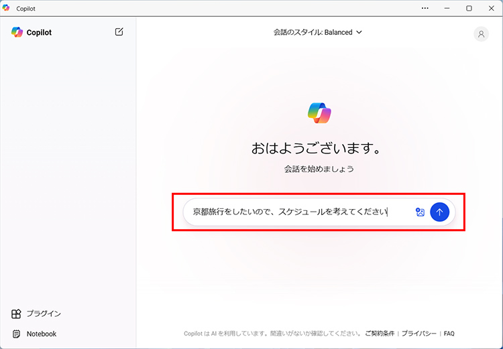
Task: Click the 会話を始めましょう subtitle text
Action: coord(319,169)
